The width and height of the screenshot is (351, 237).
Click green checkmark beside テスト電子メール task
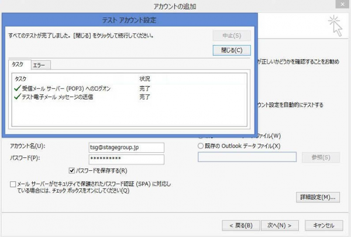(18, 97)
